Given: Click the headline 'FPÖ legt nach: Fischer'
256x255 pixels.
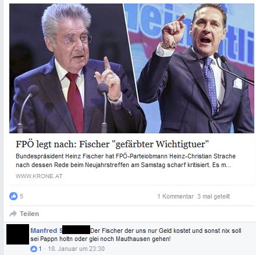Looking at the screenshot, I should [63, 144].
